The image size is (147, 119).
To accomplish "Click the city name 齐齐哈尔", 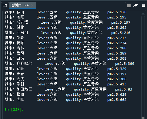I will [24, 64].
